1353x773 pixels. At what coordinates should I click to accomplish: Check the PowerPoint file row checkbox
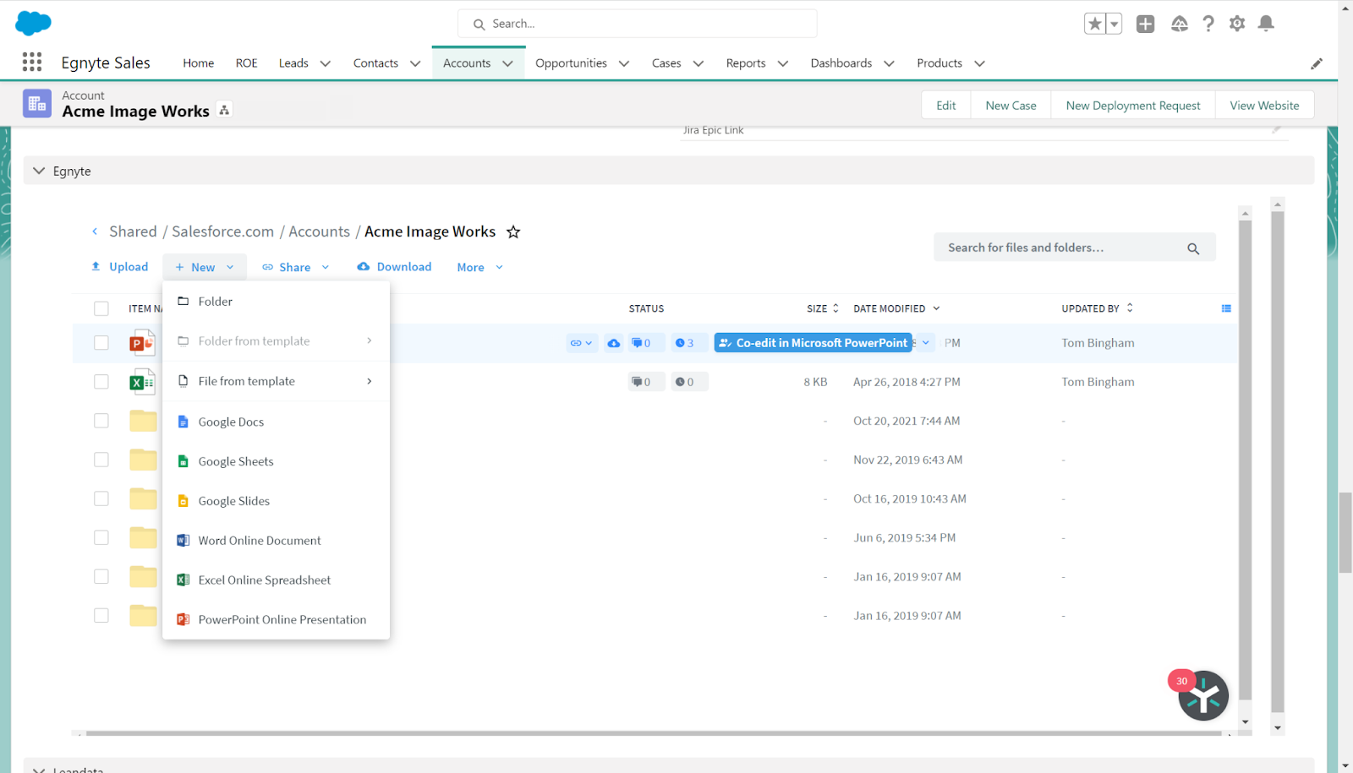[x=101, y=343]
